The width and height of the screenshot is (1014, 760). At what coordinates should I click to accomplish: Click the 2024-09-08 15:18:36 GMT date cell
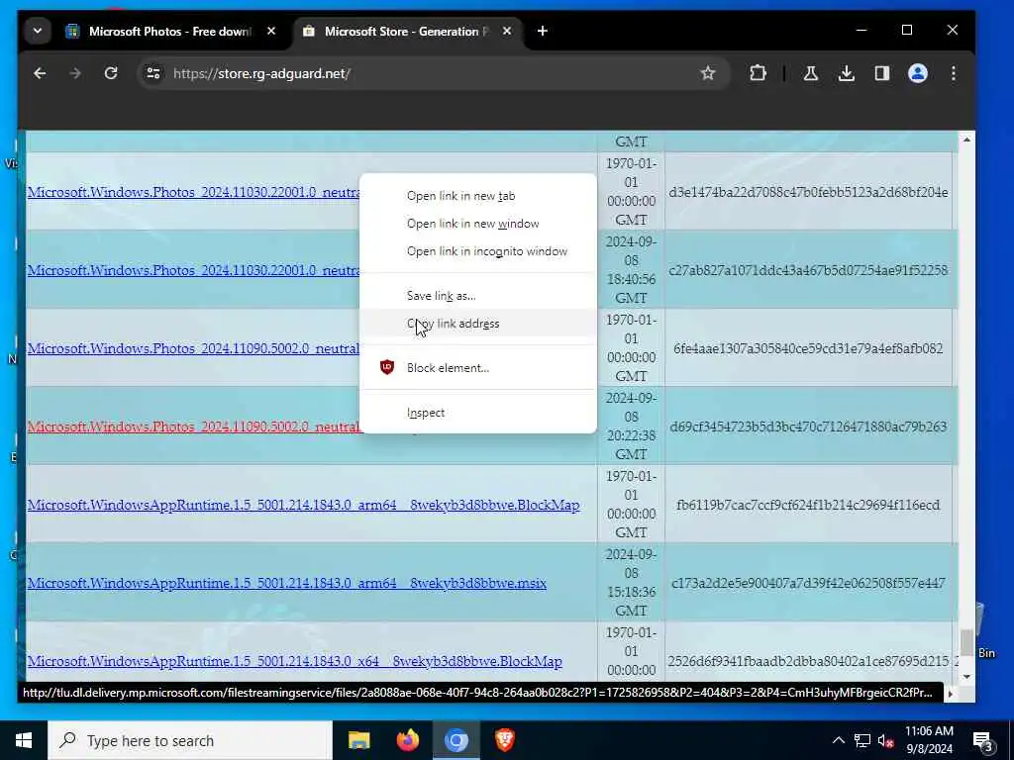[x=631, y=582]
